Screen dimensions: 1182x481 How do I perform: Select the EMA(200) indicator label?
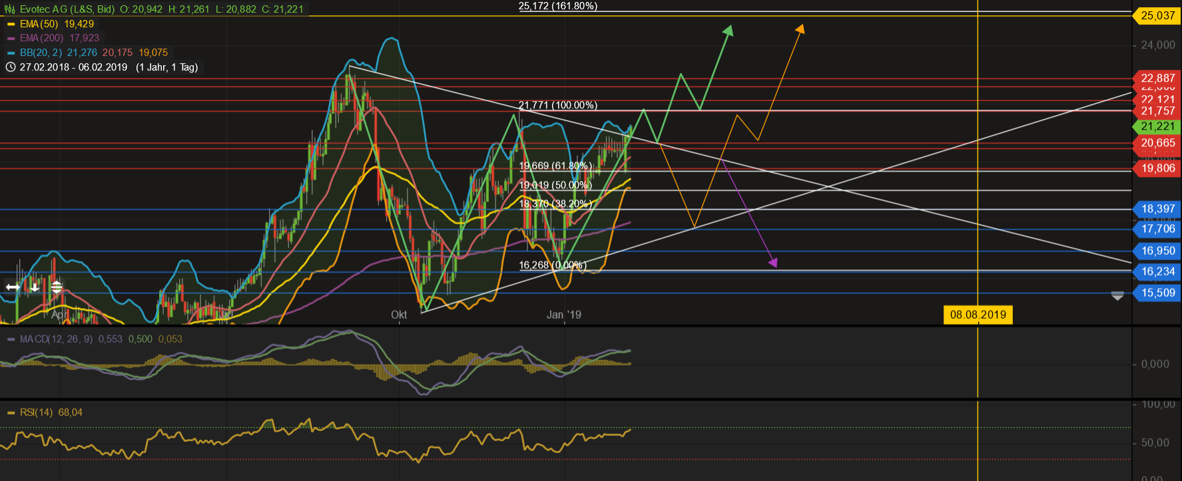click(x=41, y=38)
